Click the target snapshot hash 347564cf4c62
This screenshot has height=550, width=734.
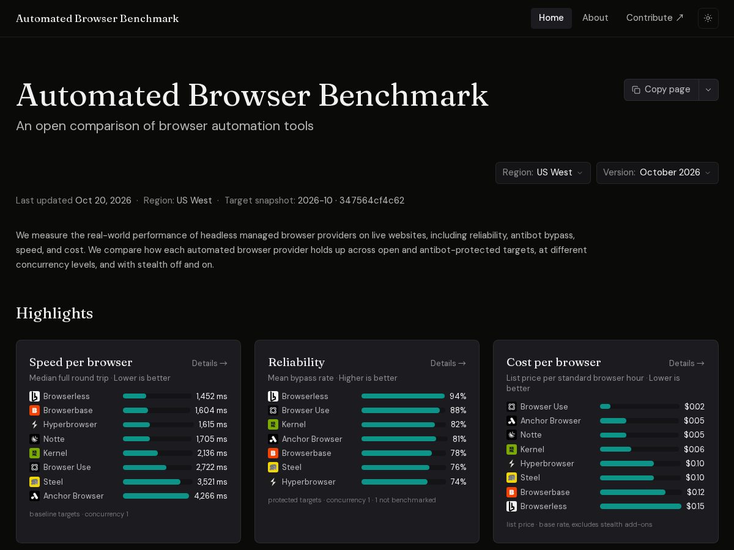click(372, 200)
